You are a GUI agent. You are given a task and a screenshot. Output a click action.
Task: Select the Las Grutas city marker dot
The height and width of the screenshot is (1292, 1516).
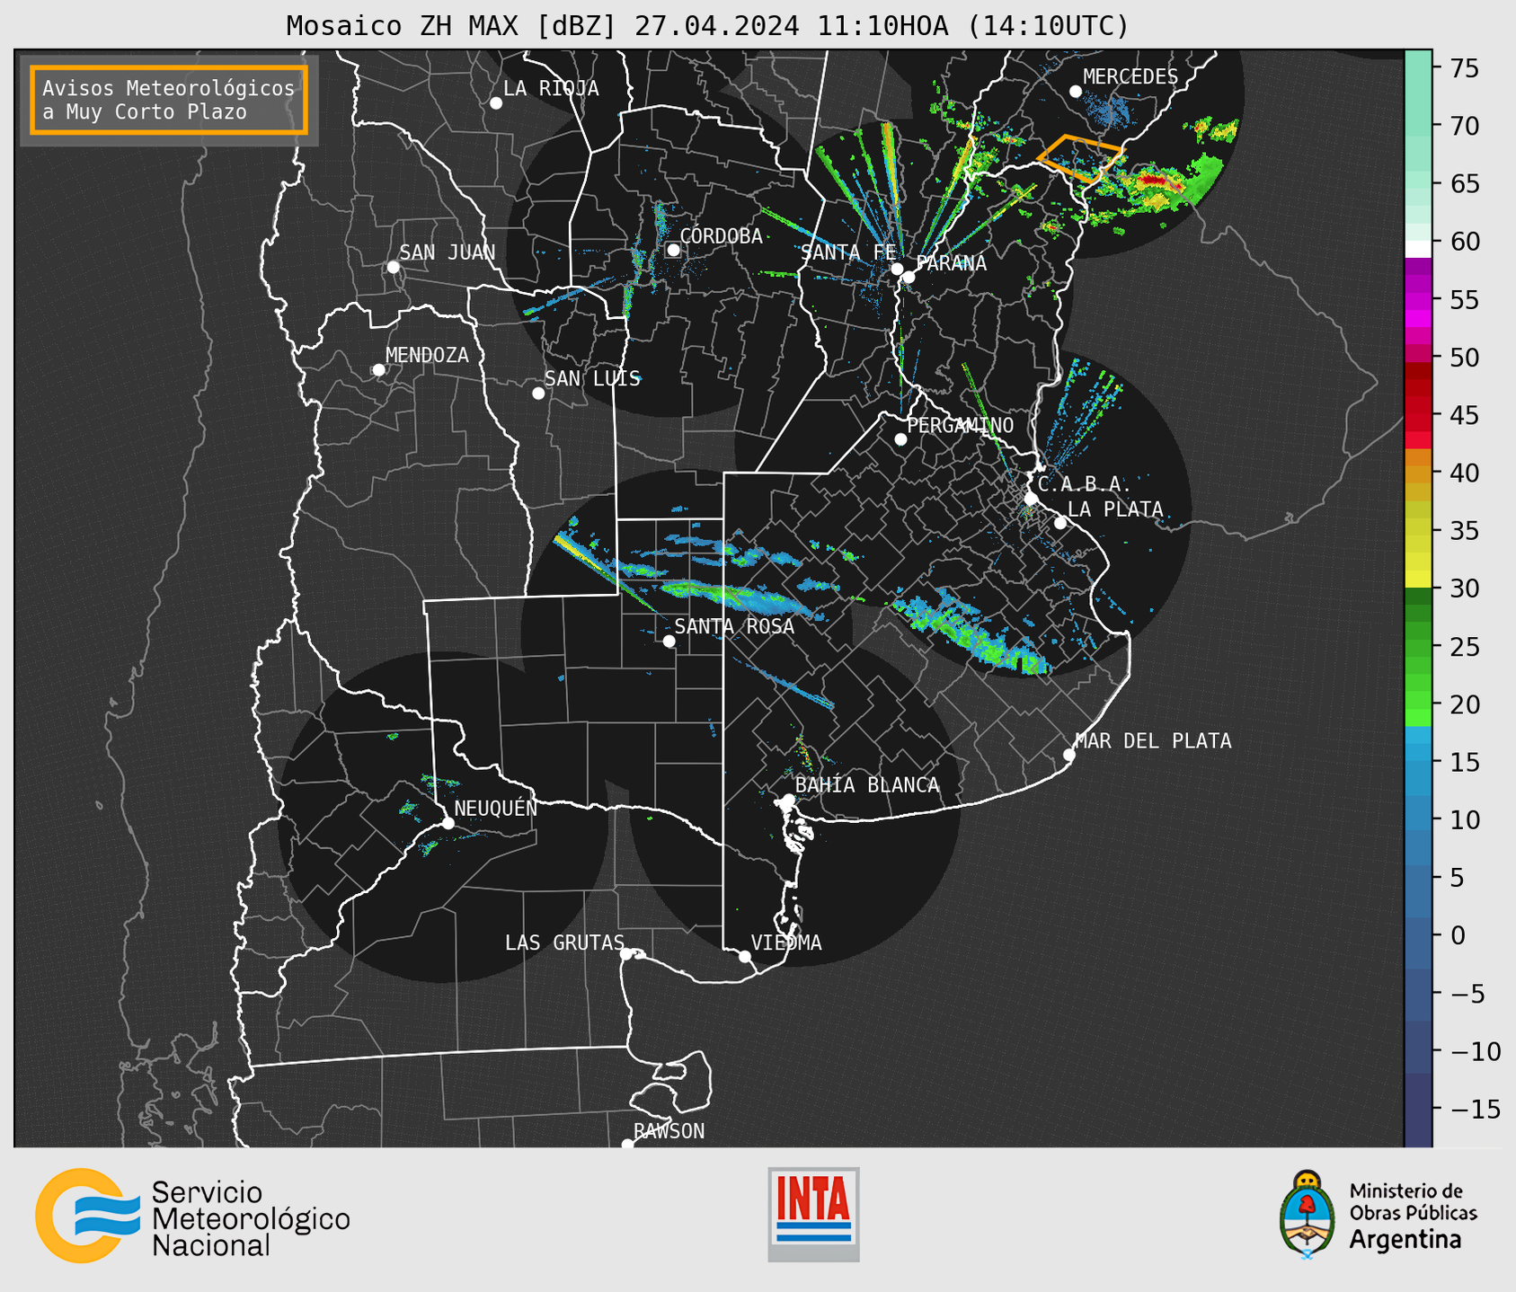click(626, 954)
